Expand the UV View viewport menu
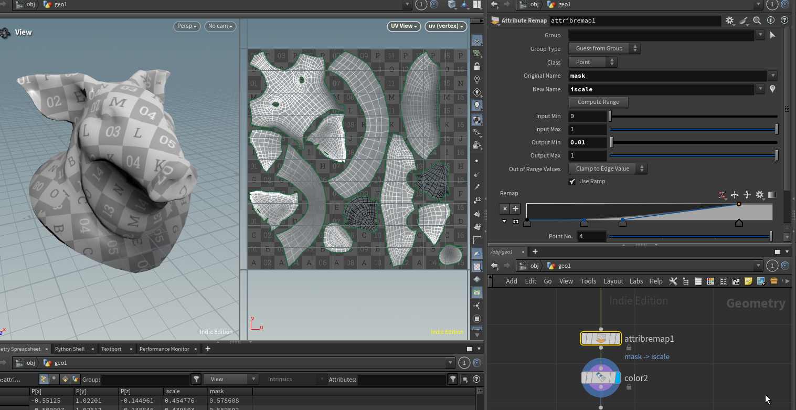The width and height of the screenshot is (796, 410). (x=404, y=26)
